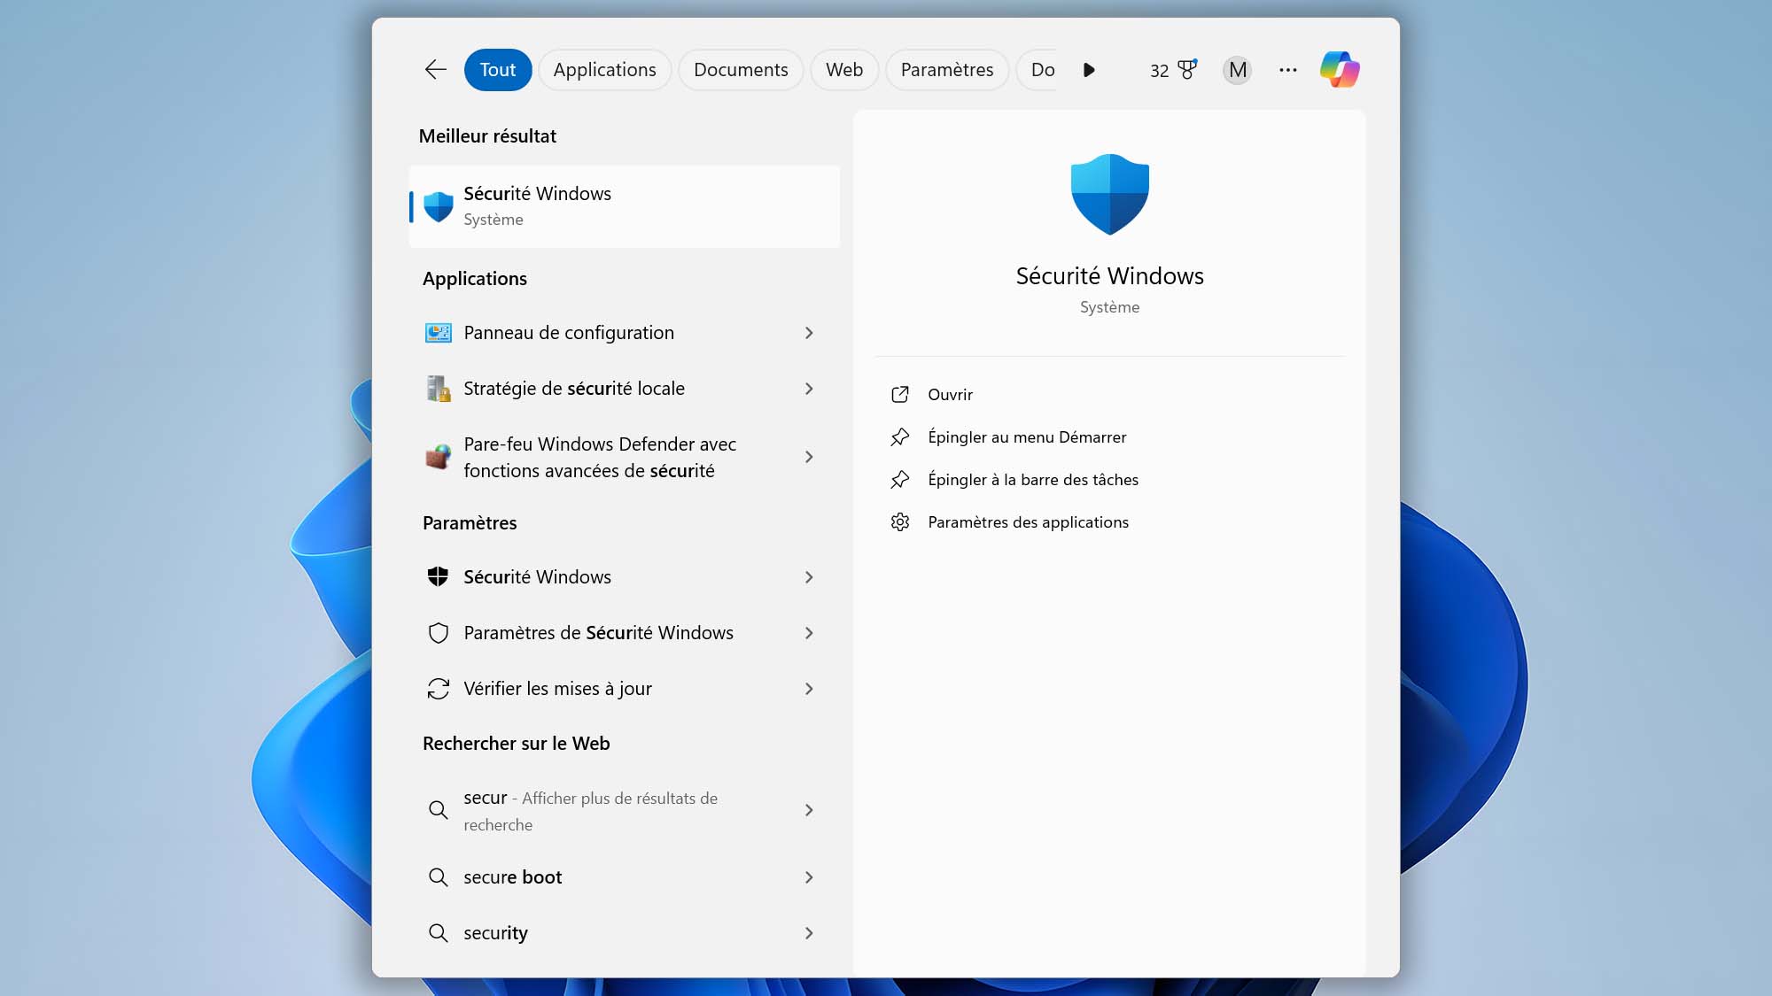Image resolution: width=1772 pixels, height=996 pixels.
Task: Click the magnifier icon next to secure boot
Action: pyautogui.click(x=438, y=877)
